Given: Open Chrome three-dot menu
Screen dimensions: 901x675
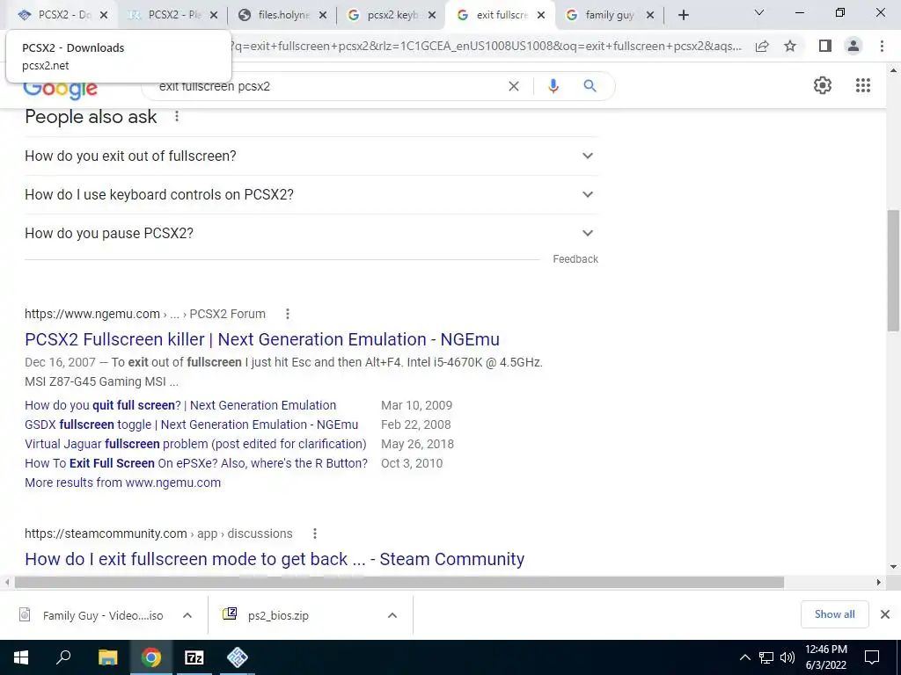Looking at the screenshot, I should [882, 46].
